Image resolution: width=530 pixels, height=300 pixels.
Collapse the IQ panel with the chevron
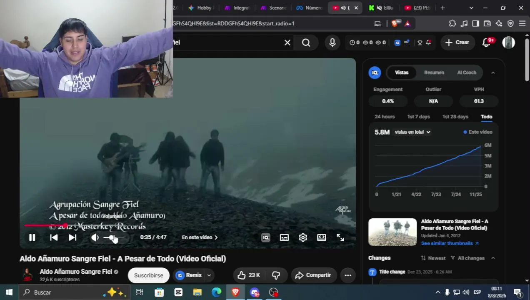pos(493,72)
